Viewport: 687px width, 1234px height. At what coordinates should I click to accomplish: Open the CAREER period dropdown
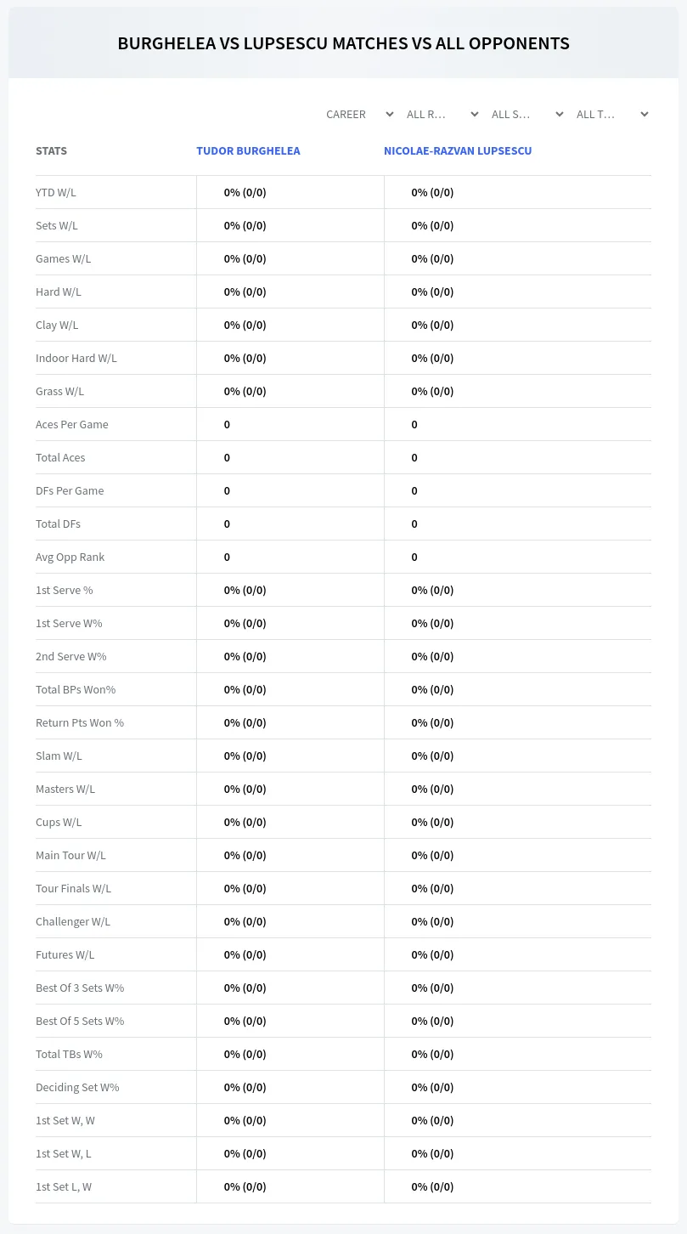tap(359, 114)
